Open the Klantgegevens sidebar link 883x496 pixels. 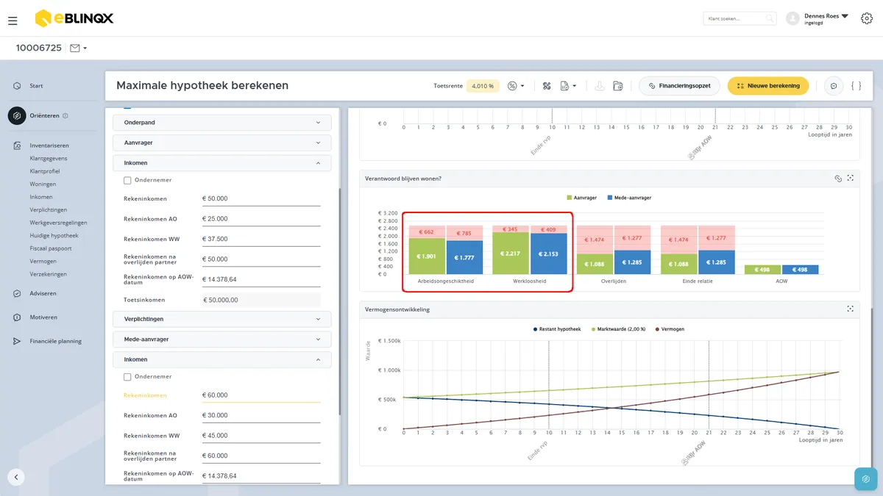[x=49, y=158]
